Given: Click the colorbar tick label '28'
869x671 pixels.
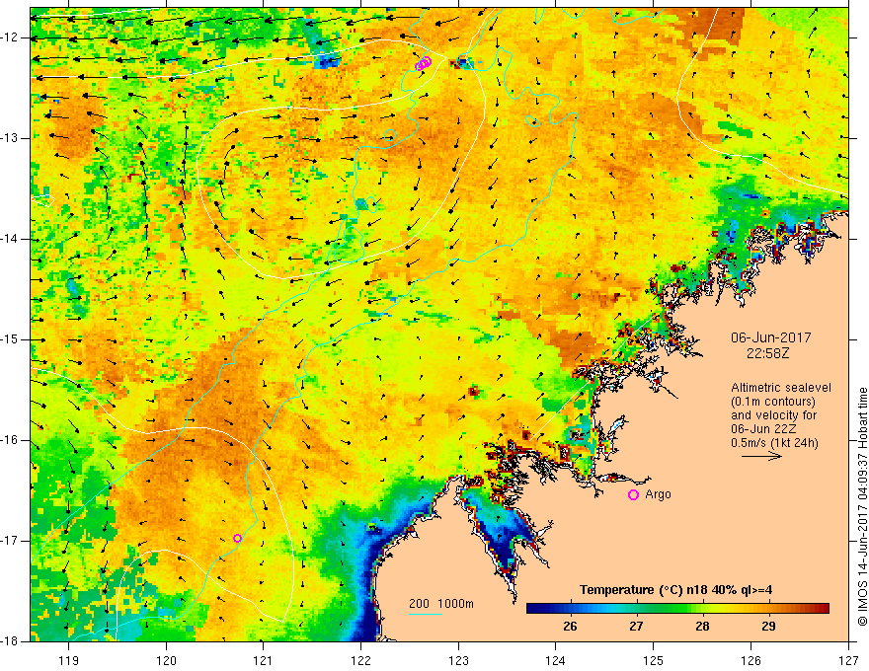Looking at the screenshot, I should 702,627.
